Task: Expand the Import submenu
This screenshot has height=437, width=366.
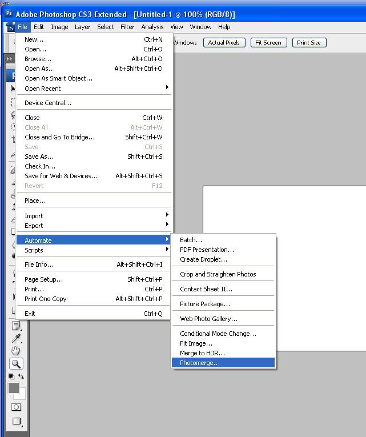Action: (x=94, y=216)
